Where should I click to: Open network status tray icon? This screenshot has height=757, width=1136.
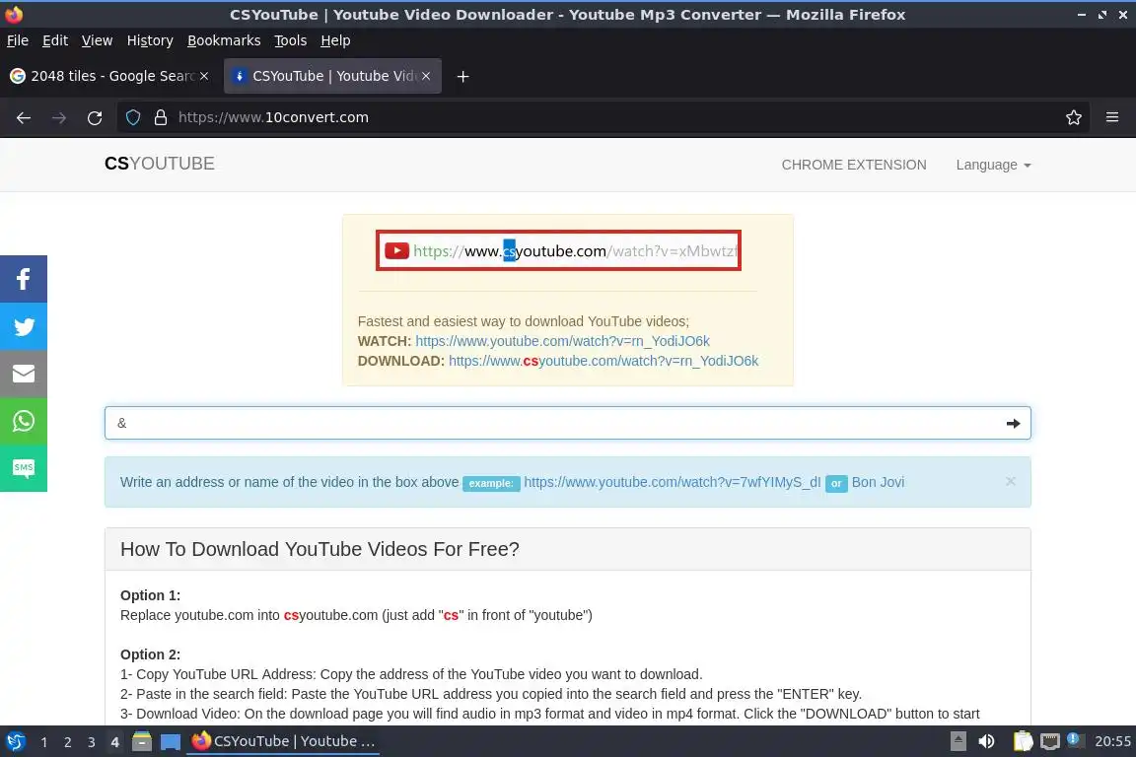click(1050, 742)
